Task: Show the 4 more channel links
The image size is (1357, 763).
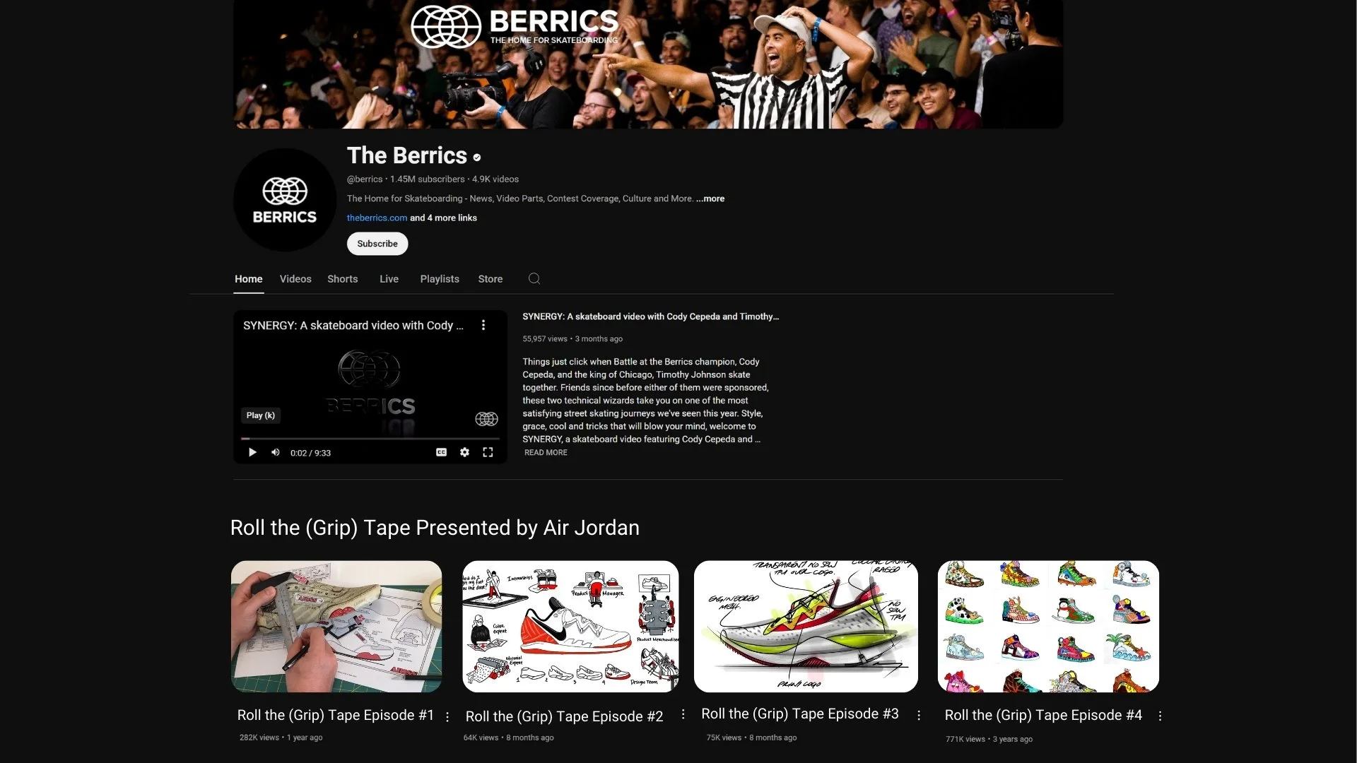Action: [443, 218]
